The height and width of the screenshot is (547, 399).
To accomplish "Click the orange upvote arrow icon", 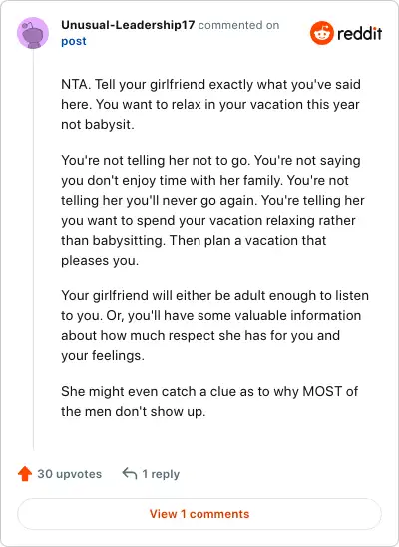I will pos(25,474).
